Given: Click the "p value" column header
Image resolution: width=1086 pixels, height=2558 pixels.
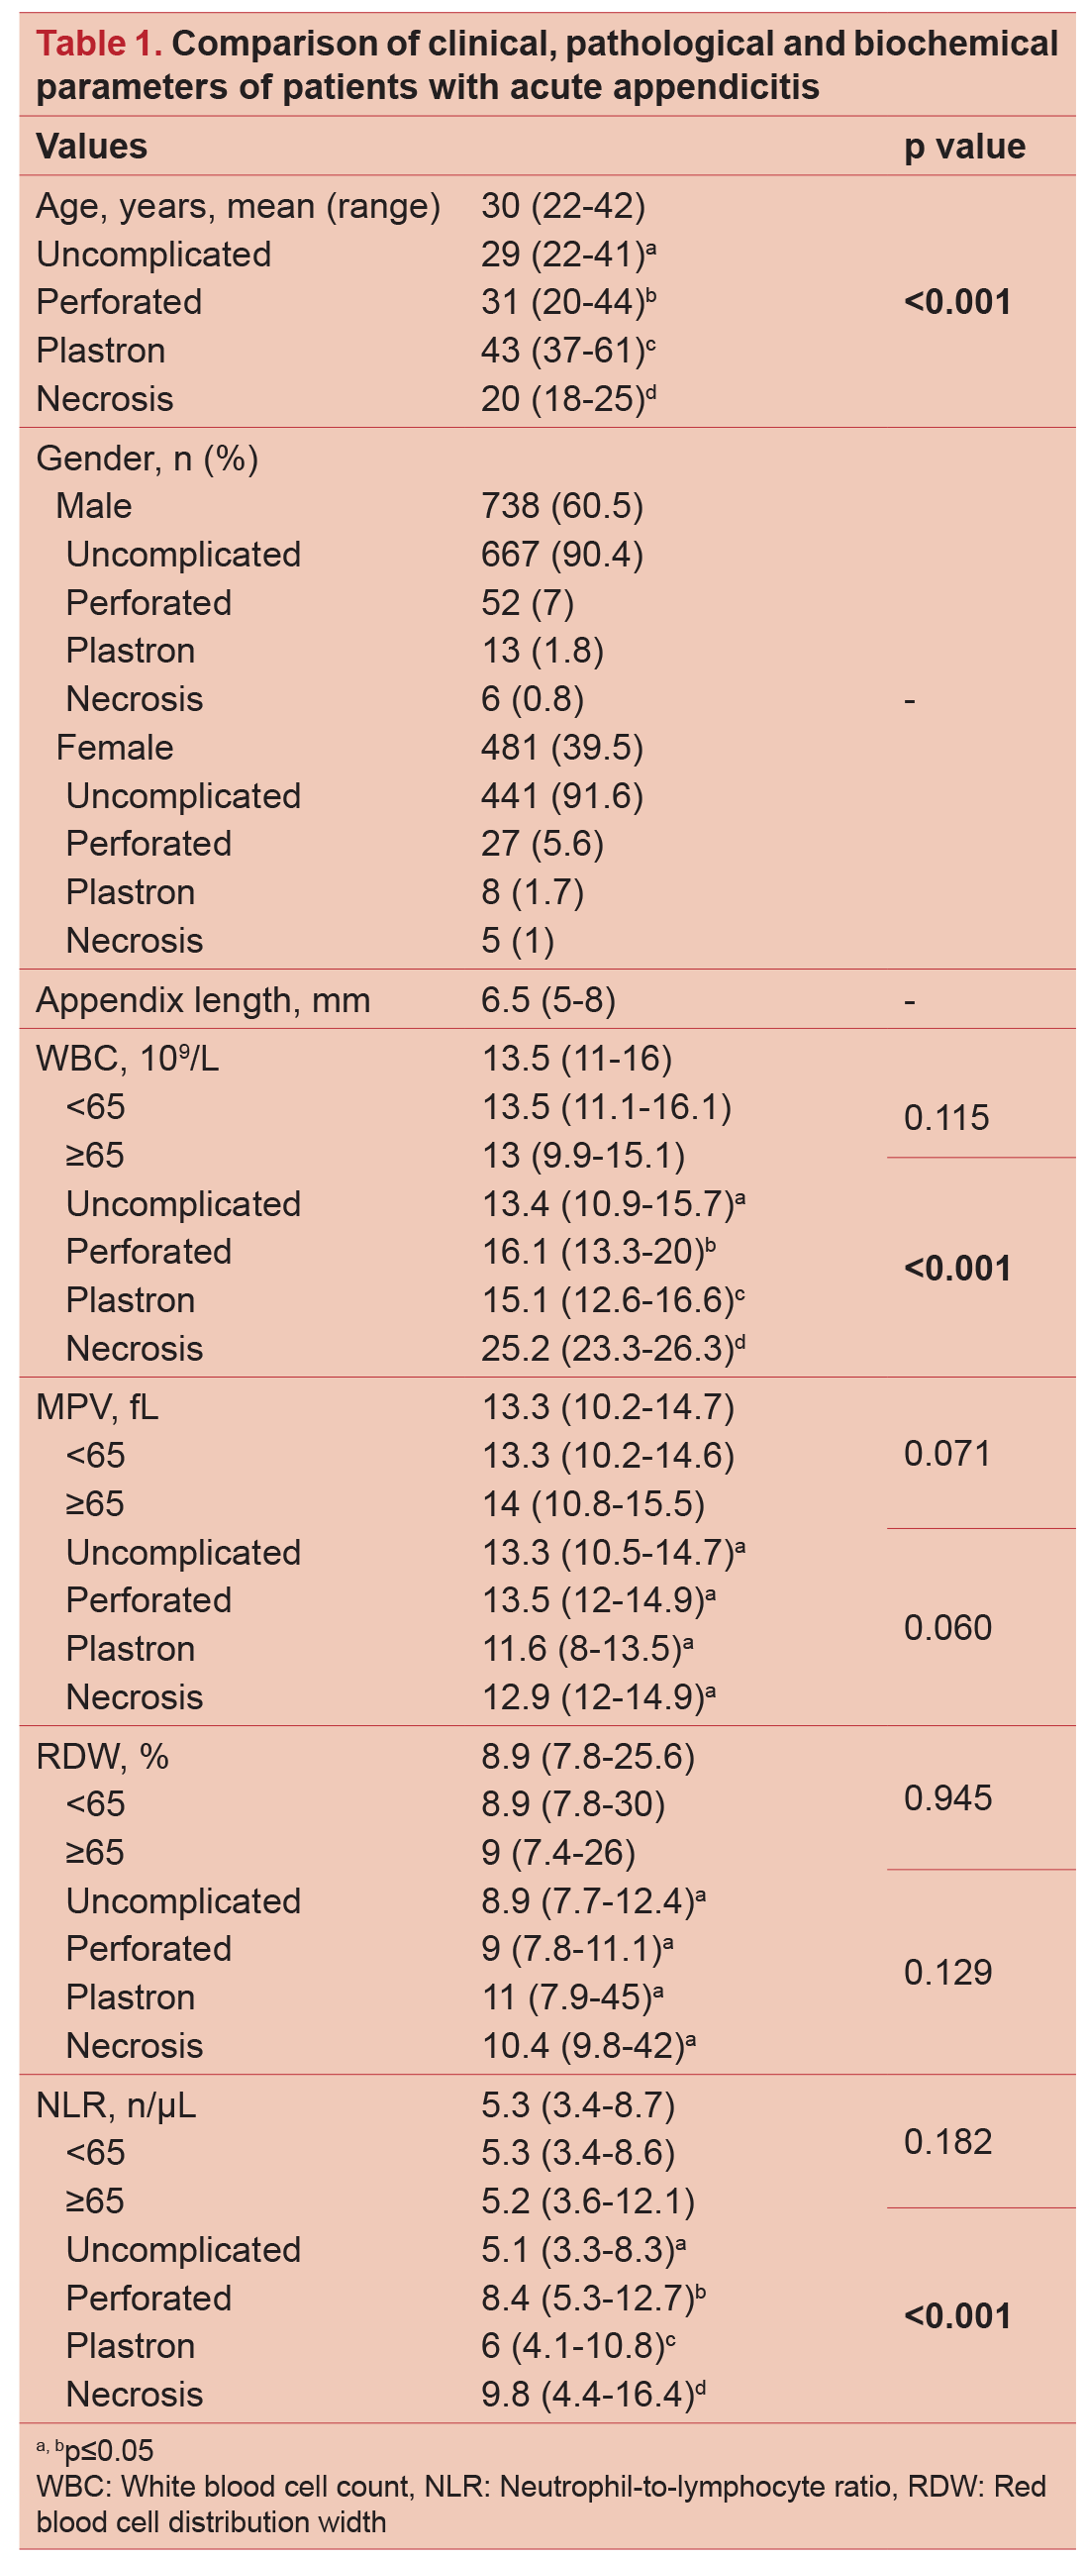Looking at the screenshot, I should pyautogui.click(x=964, y=147).
